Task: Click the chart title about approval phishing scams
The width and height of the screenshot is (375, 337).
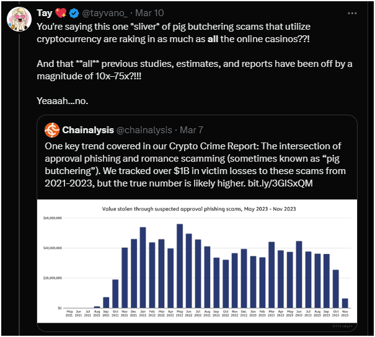Action: (x=199, y=209)
